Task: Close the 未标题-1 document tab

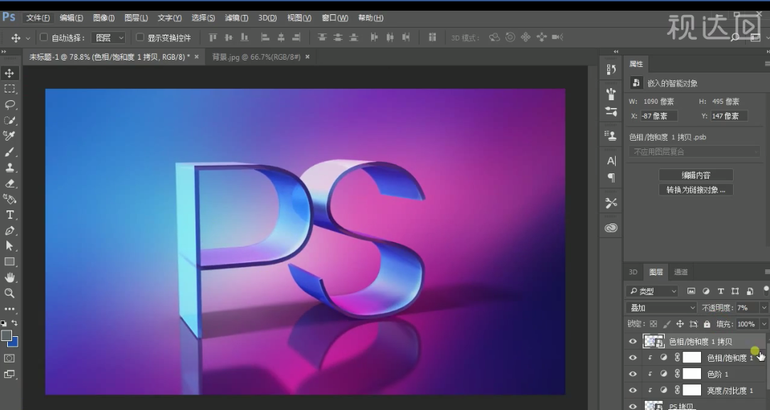Action: click(x=196, y=57)
